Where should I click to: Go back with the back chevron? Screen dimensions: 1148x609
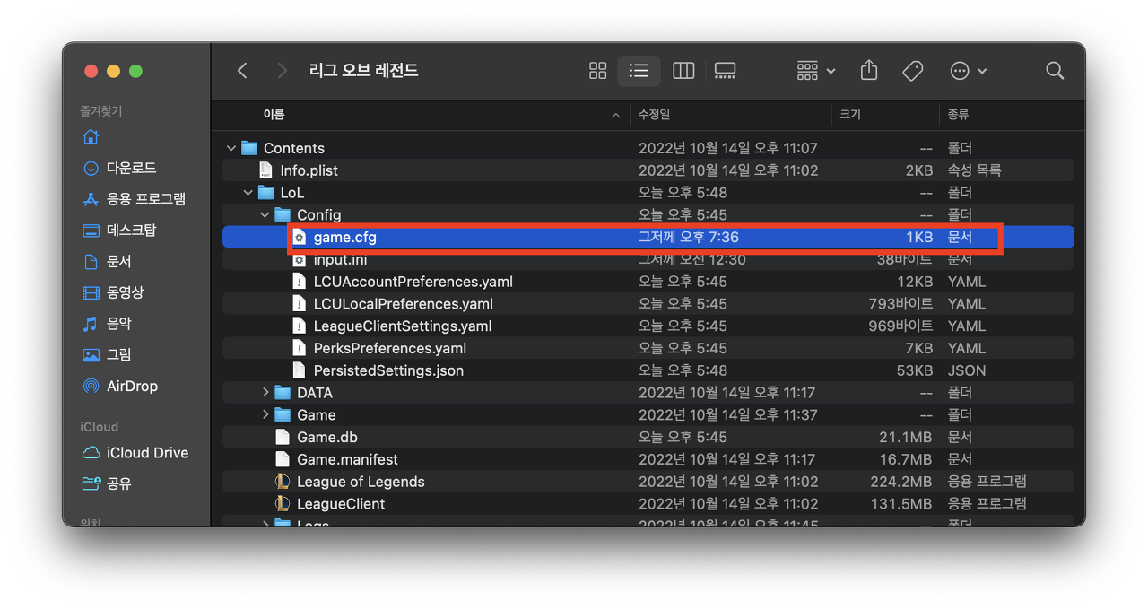(242, 71)
